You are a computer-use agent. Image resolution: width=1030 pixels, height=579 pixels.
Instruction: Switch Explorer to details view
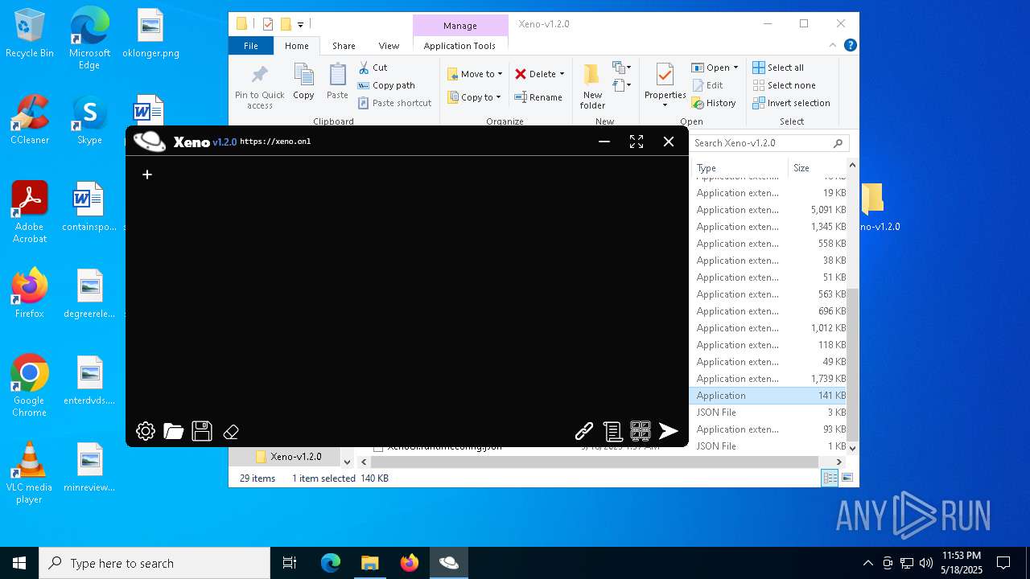tap(830, 478)
